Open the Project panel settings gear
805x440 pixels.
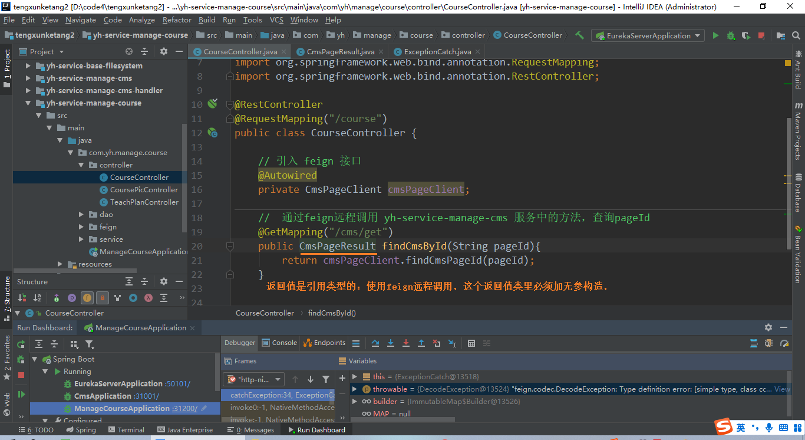(x=163, y=51)
